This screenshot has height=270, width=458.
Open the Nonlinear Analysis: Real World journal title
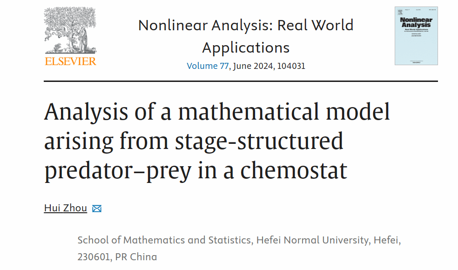(x=246, y=25)
